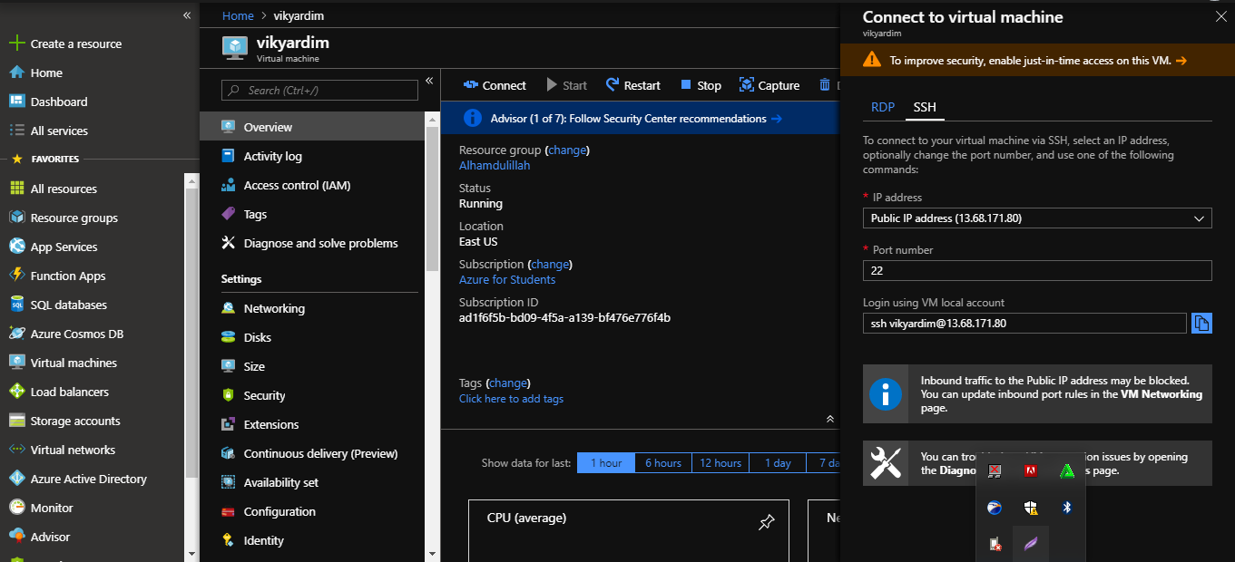This screenshot has width=1235, height=562.
Task: Pin the CPU (average) chart
Action: (767, 522)
